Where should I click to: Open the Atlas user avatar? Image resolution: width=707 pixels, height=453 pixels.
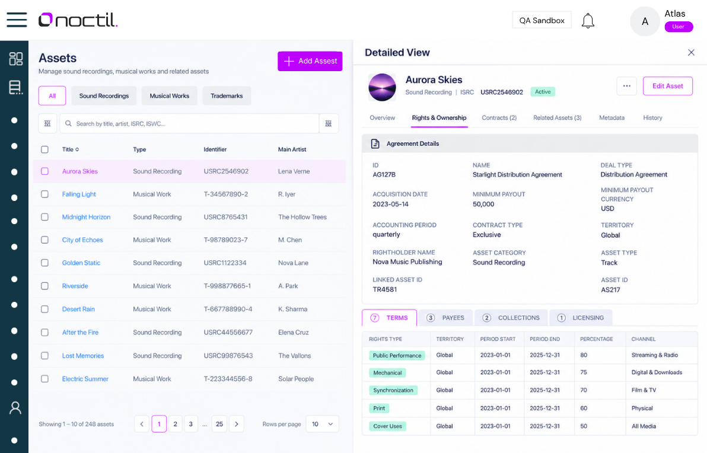[645, 21]
